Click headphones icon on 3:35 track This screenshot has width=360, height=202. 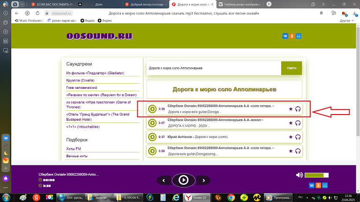click(298, 109)
